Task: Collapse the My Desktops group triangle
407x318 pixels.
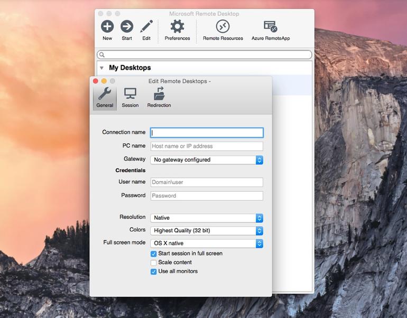Action: (x=101, y=68)
